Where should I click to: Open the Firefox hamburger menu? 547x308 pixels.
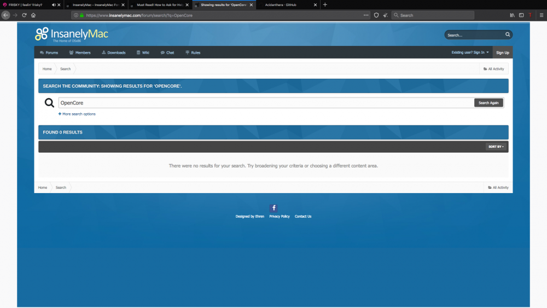(542, 15)
